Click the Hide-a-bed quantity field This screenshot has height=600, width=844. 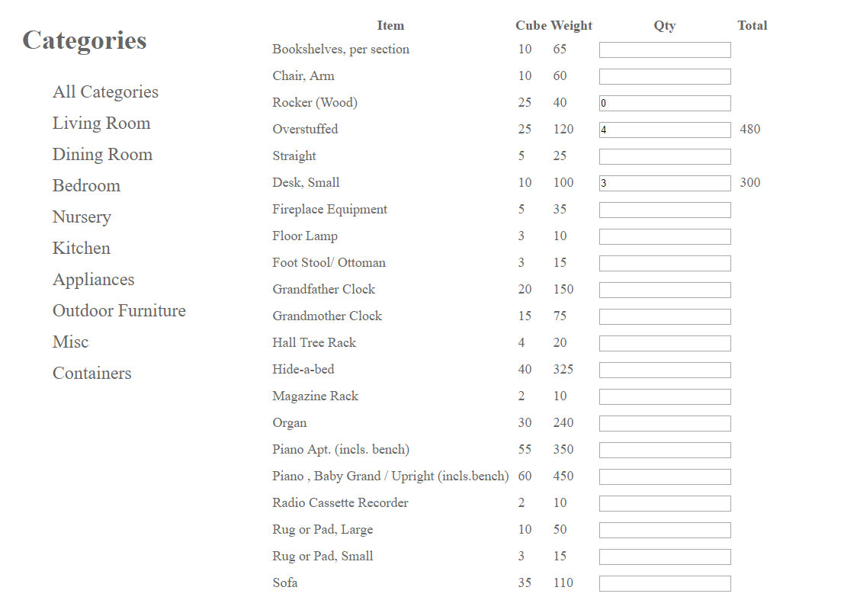click(664, 371)
